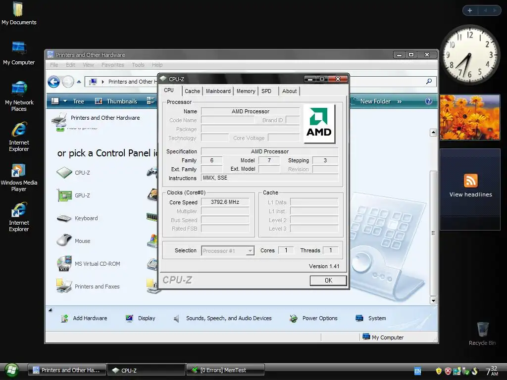This screenshot has height=380, width=507.
Task: Switch to the Cache tab in CPU-Z
Action: pyautogui.click(x=193, y=91)
